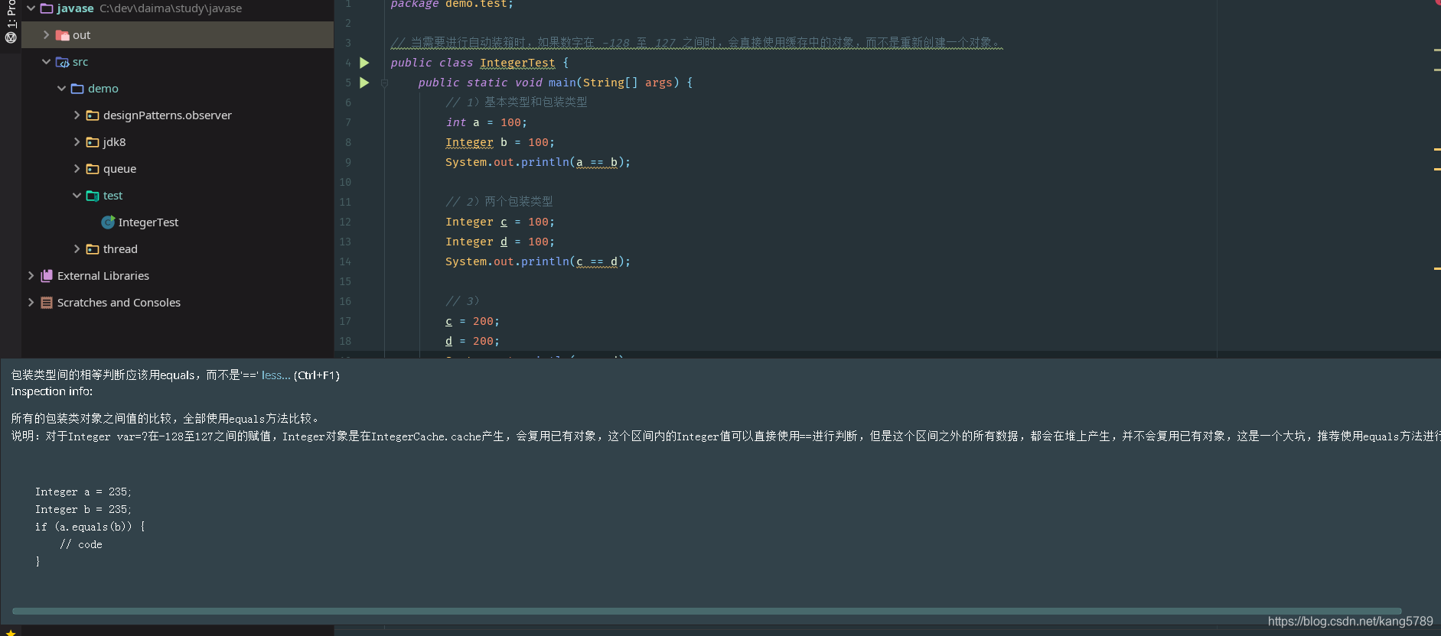Image resolution: width=1441 pixels, height=636 pixels.
Task: Click the IntegerTest class name in the editor
Action: [x=517, y=63]
